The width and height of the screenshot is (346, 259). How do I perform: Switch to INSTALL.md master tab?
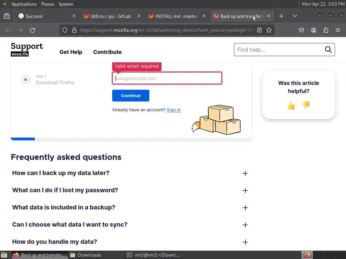[177, 16]
